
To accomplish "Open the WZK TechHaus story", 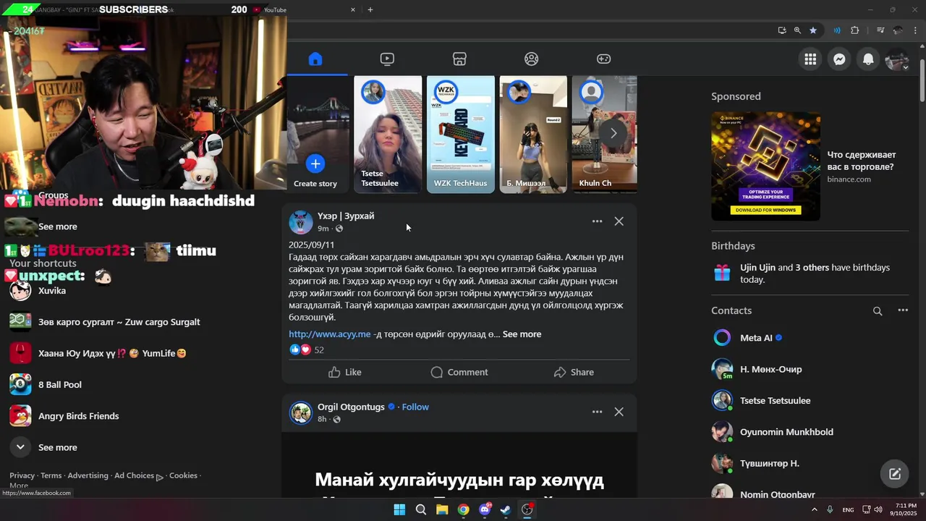I will [461, 134].
